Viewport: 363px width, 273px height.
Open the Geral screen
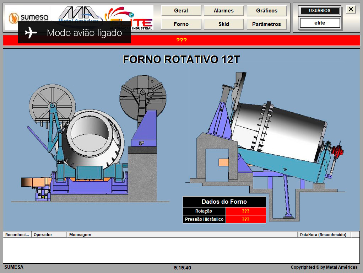[x=181, y=11]
